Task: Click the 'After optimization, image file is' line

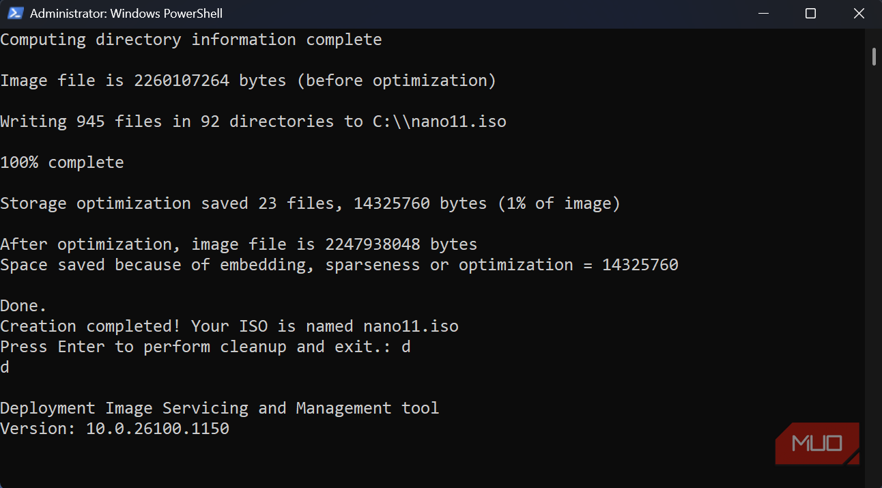Action: click(239, 245)
